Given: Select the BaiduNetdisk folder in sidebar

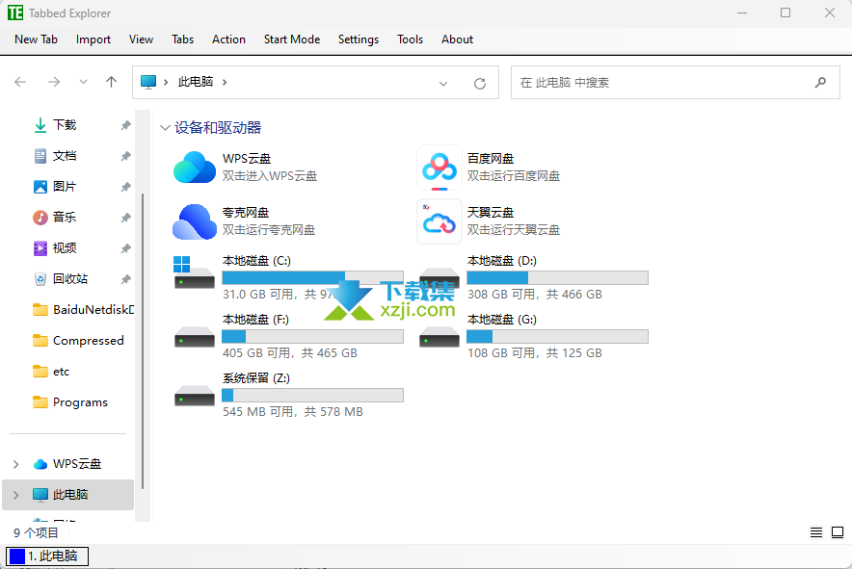Looking at the screenshot, I should point(83,310).
